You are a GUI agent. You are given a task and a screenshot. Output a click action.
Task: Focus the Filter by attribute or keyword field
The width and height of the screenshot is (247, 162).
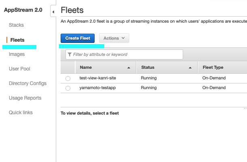click(124, 55)
